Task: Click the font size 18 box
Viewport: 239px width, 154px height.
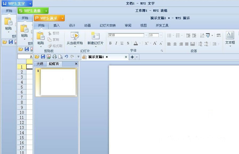Action: [154, 35]
